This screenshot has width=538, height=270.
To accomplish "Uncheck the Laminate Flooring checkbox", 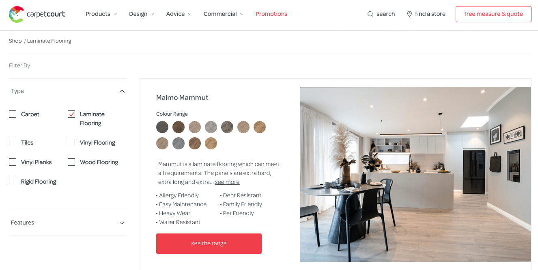I will pos(71,114).
